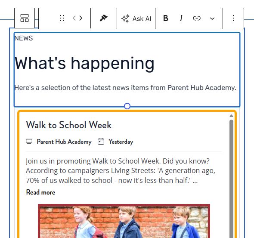254x238 pixels.
Task: Click the monitor icon beside Parent Hub Academy
Action: [29, 142]
